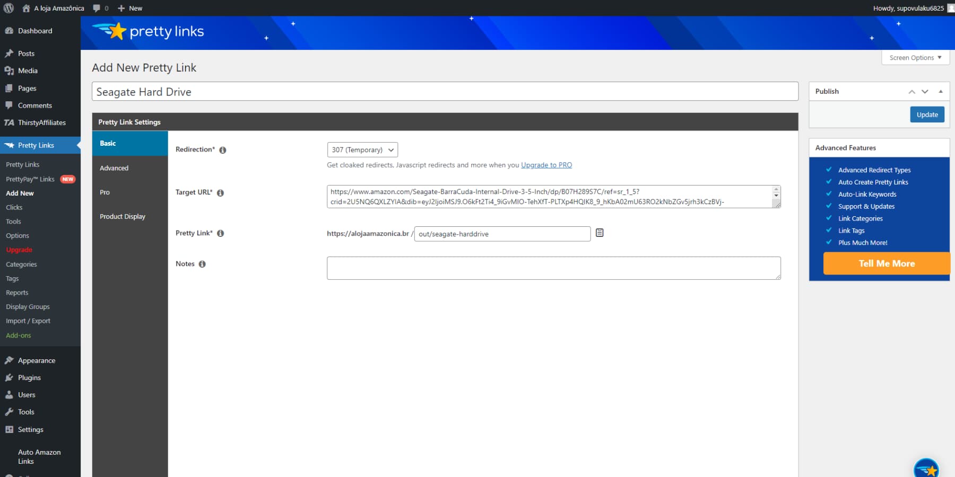The width and height of the screenshot is (955, 477).
Task: Click inside the Notes text field
Action: pos(553,268)
